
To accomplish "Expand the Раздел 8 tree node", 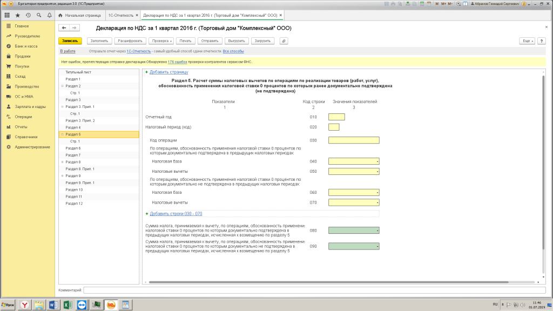I will point(63,162).
